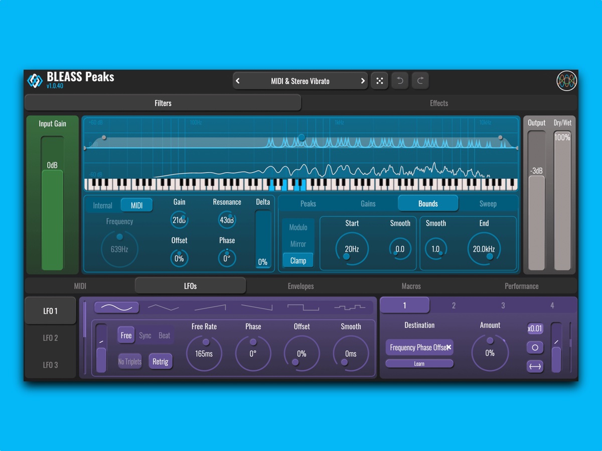The height and width of the screenshot is (451, 602).
Task: Select LFO 3
Action: pos(50,365)
